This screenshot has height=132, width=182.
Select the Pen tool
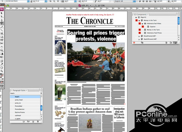(x=2, y=20)
